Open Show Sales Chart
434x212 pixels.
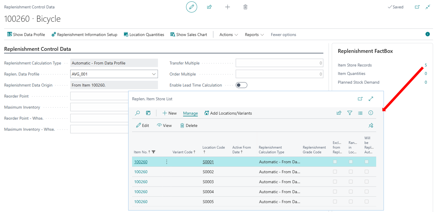189,35
